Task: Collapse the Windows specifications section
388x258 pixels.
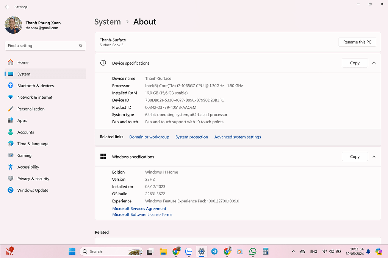Action: (x=374, y=157)
